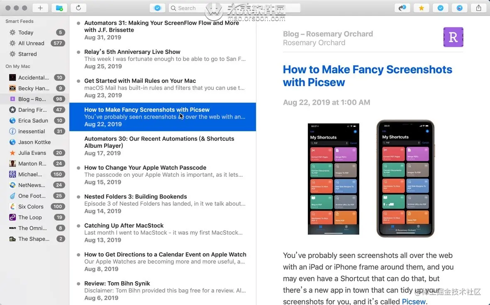
Task: Select Today smart feed
Action: pyautogui.click(x=34, y=32)
